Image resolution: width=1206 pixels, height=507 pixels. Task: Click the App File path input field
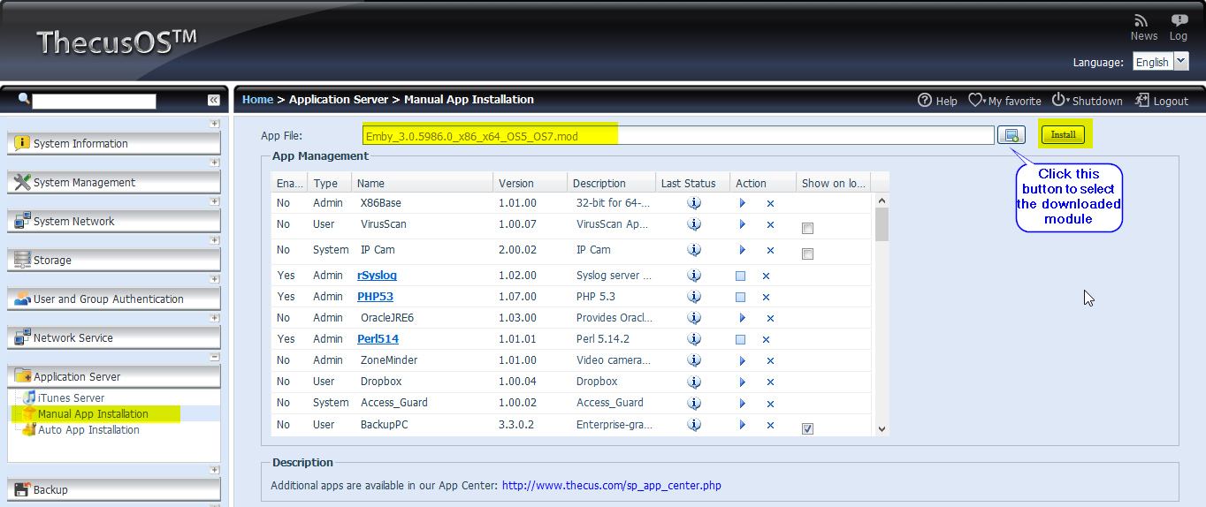[678, 135]
